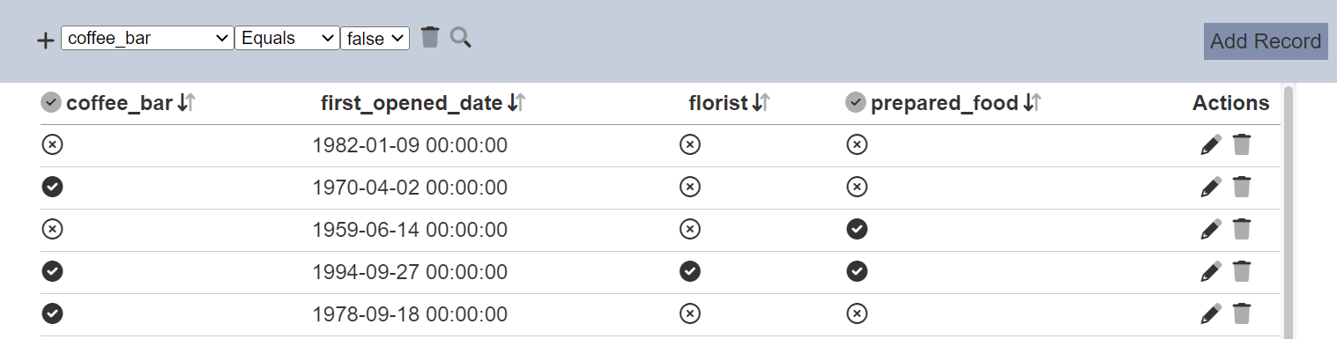The image size is (1337, 339).
Task: Toggle prepared_food column header check circle
Action: point(855,103)
